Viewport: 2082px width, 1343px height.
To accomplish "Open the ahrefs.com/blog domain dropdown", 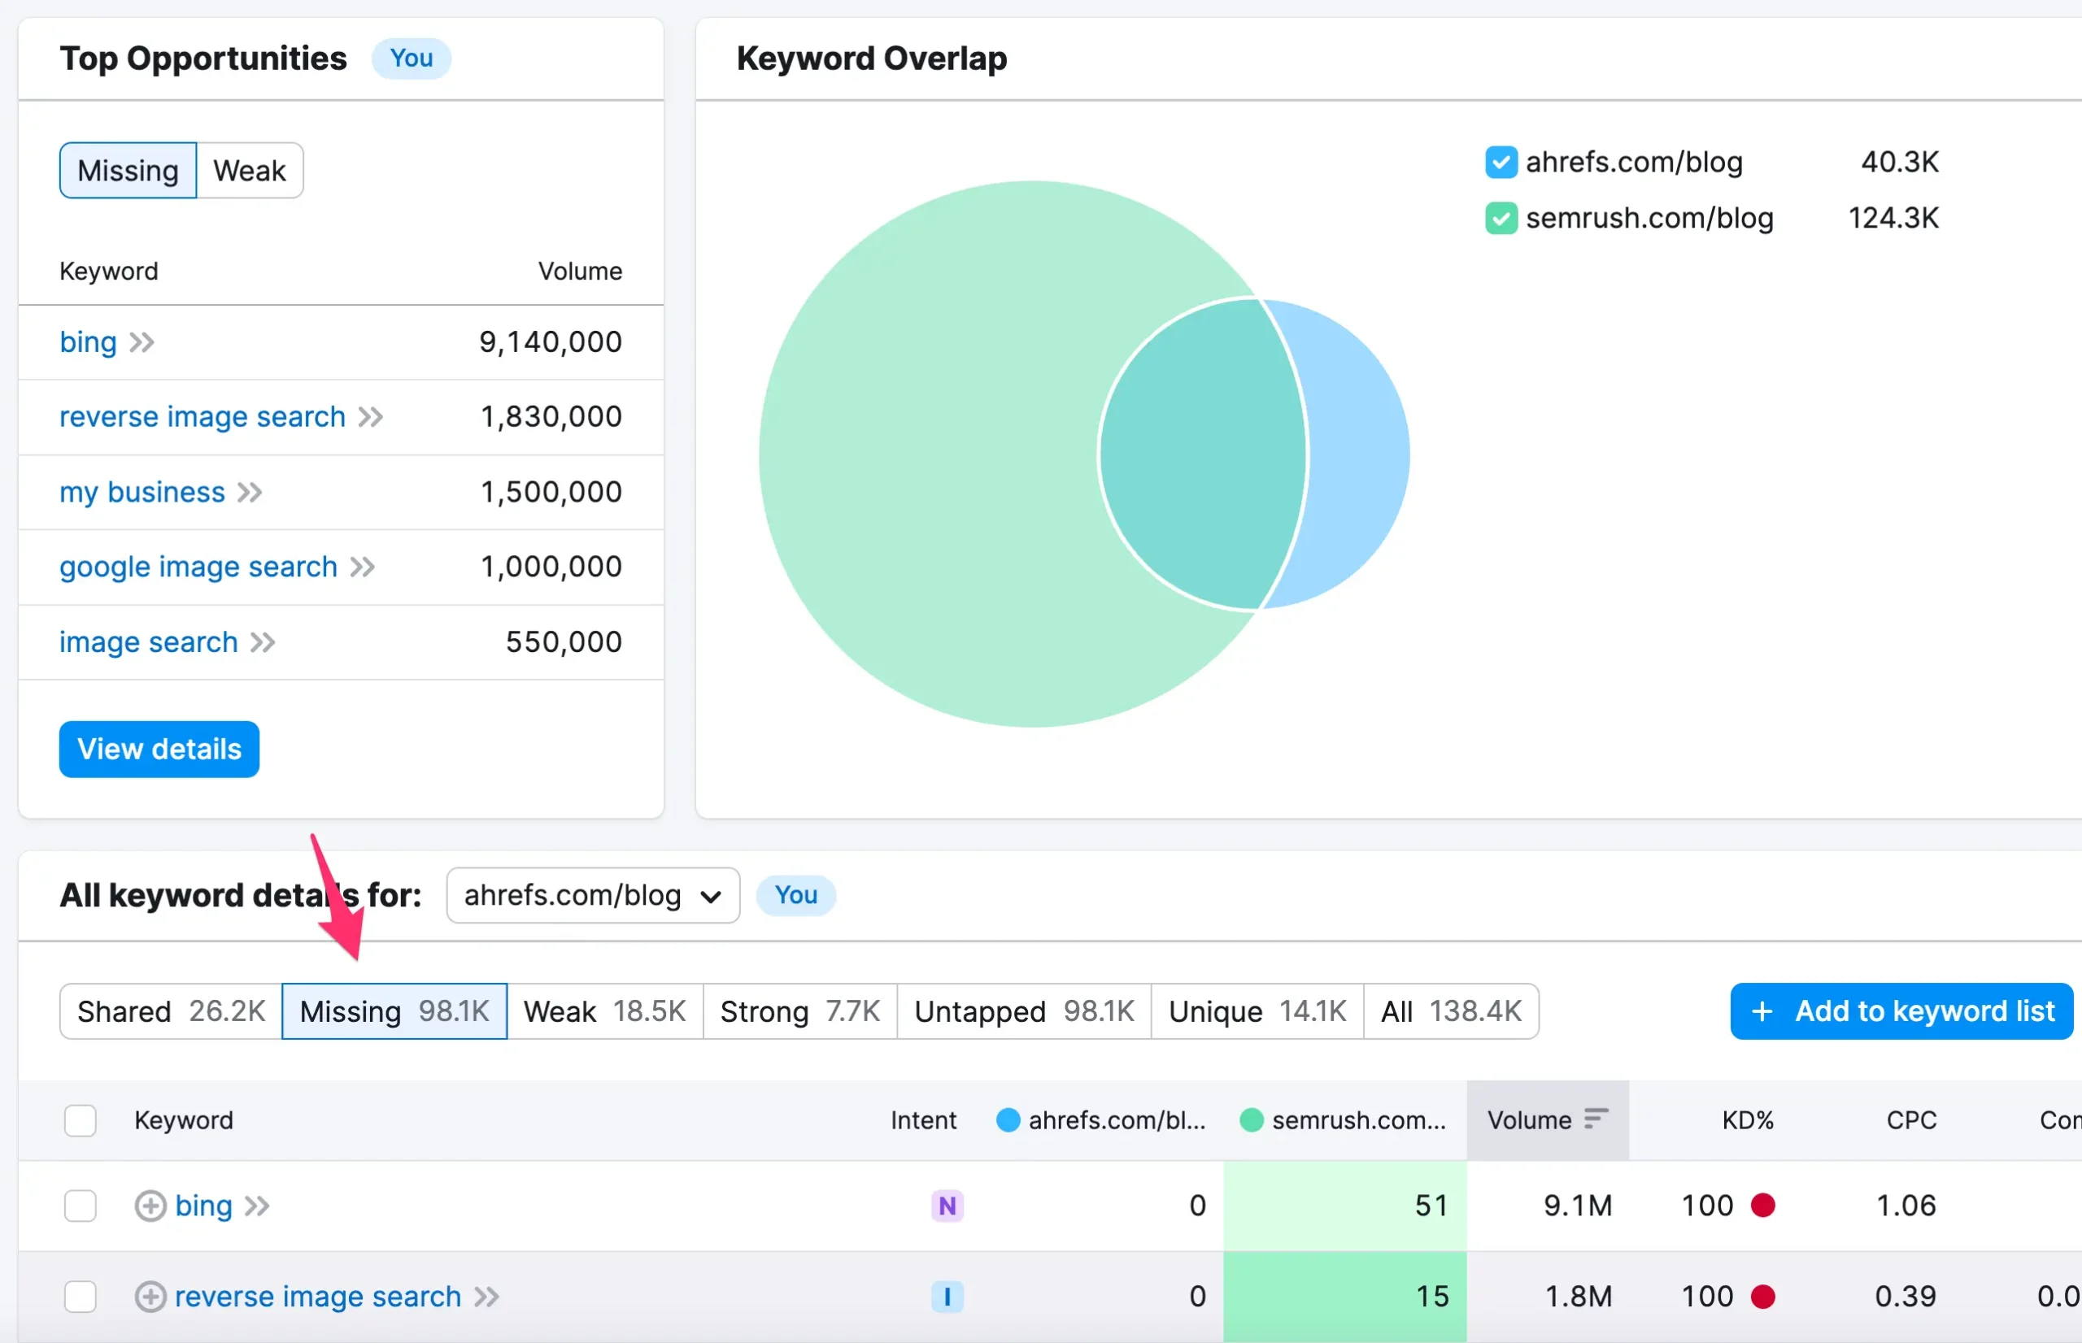I will click(592, 896).
